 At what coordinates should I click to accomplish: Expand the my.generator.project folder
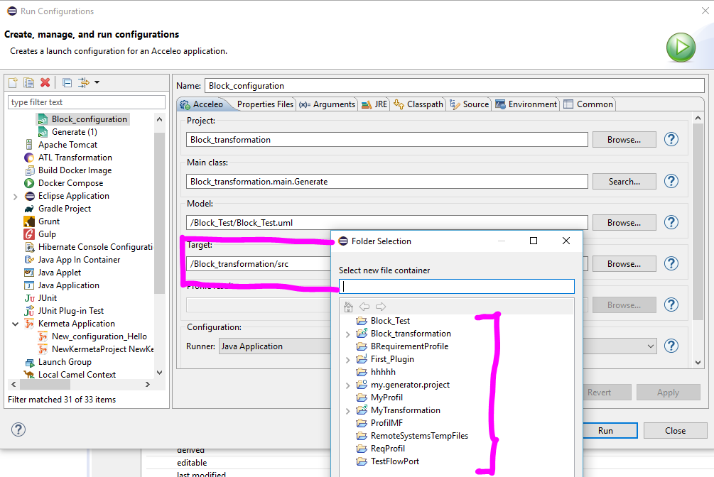coord(348,385)
